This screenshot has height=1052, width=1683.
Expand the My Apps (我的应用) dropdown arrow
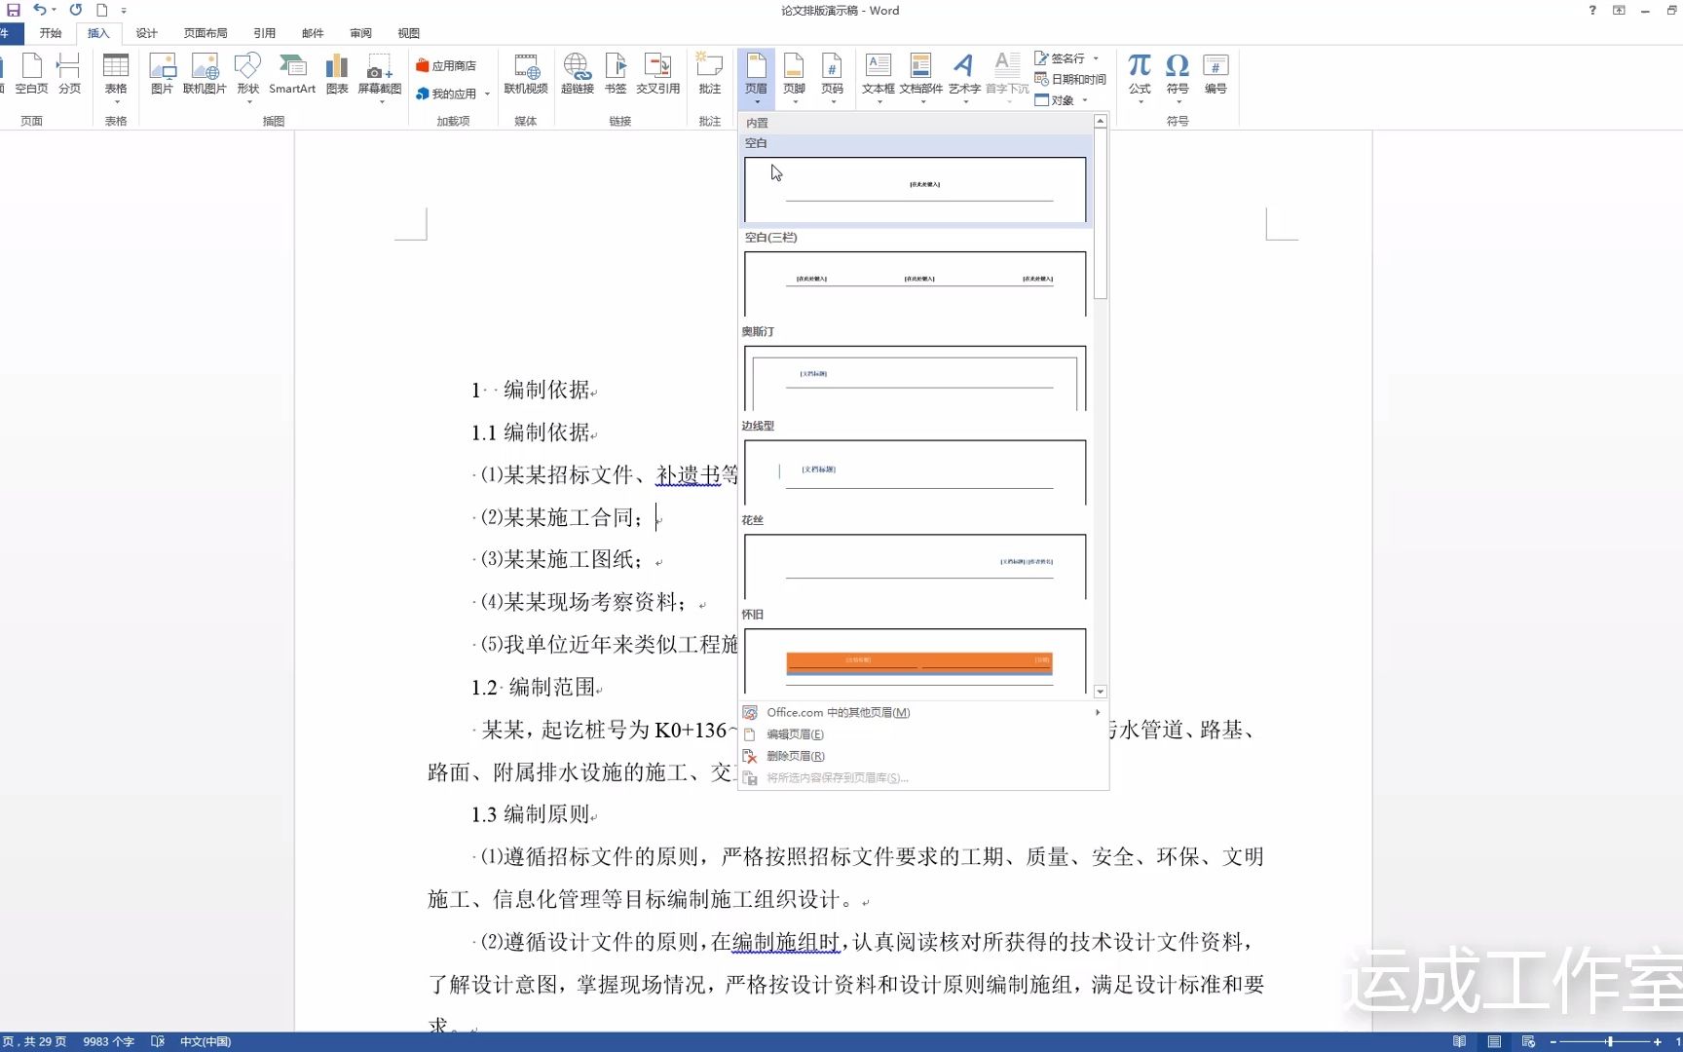point(487,94)
